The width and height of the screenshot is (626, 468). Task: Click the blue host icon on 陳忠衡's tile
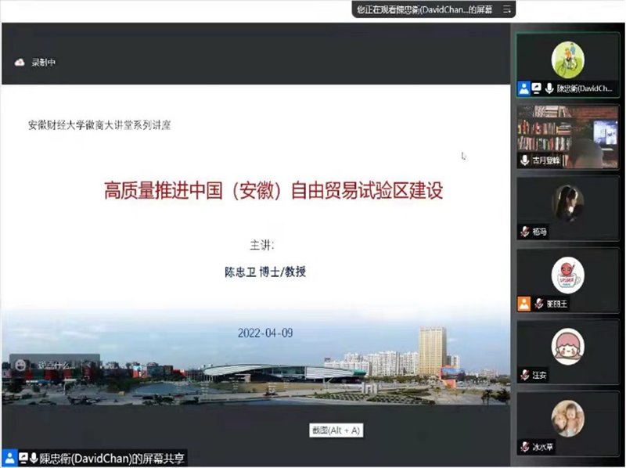pyautogui.click(x=523, y=88)
